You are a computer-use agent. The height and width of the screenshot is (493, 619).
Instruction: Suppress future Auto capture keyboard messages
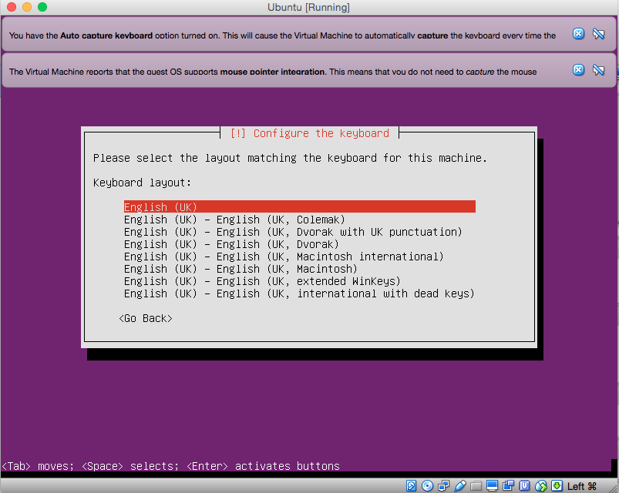pos(598,33)
